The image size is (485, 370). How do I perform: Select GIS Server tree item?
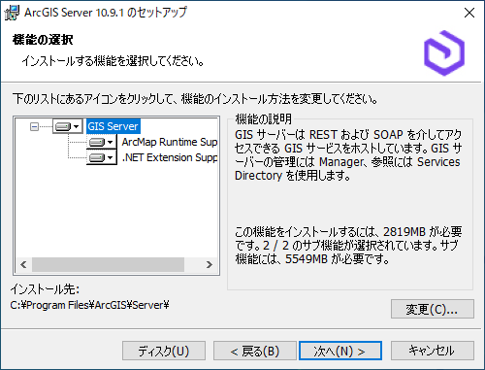click(113, 126)
